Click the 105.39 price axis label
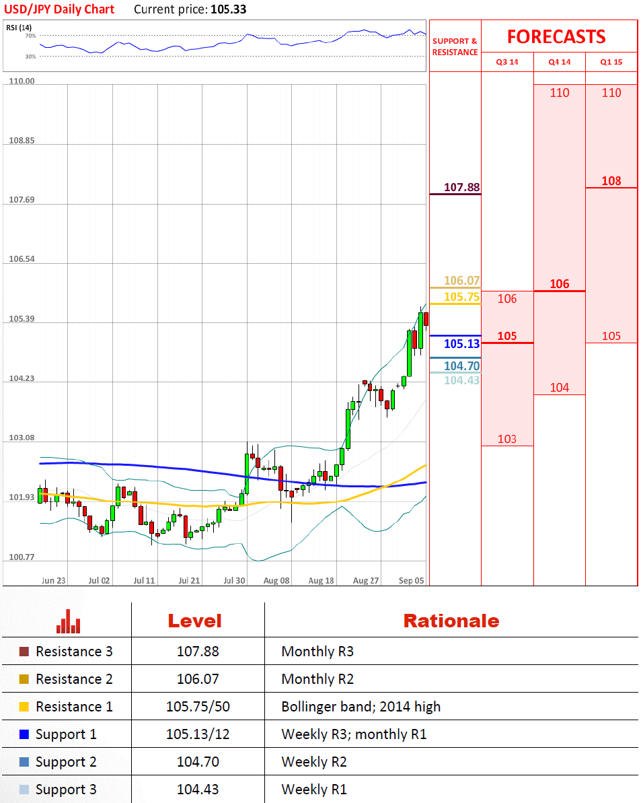The image size is (641, 803). coord(22,319)
